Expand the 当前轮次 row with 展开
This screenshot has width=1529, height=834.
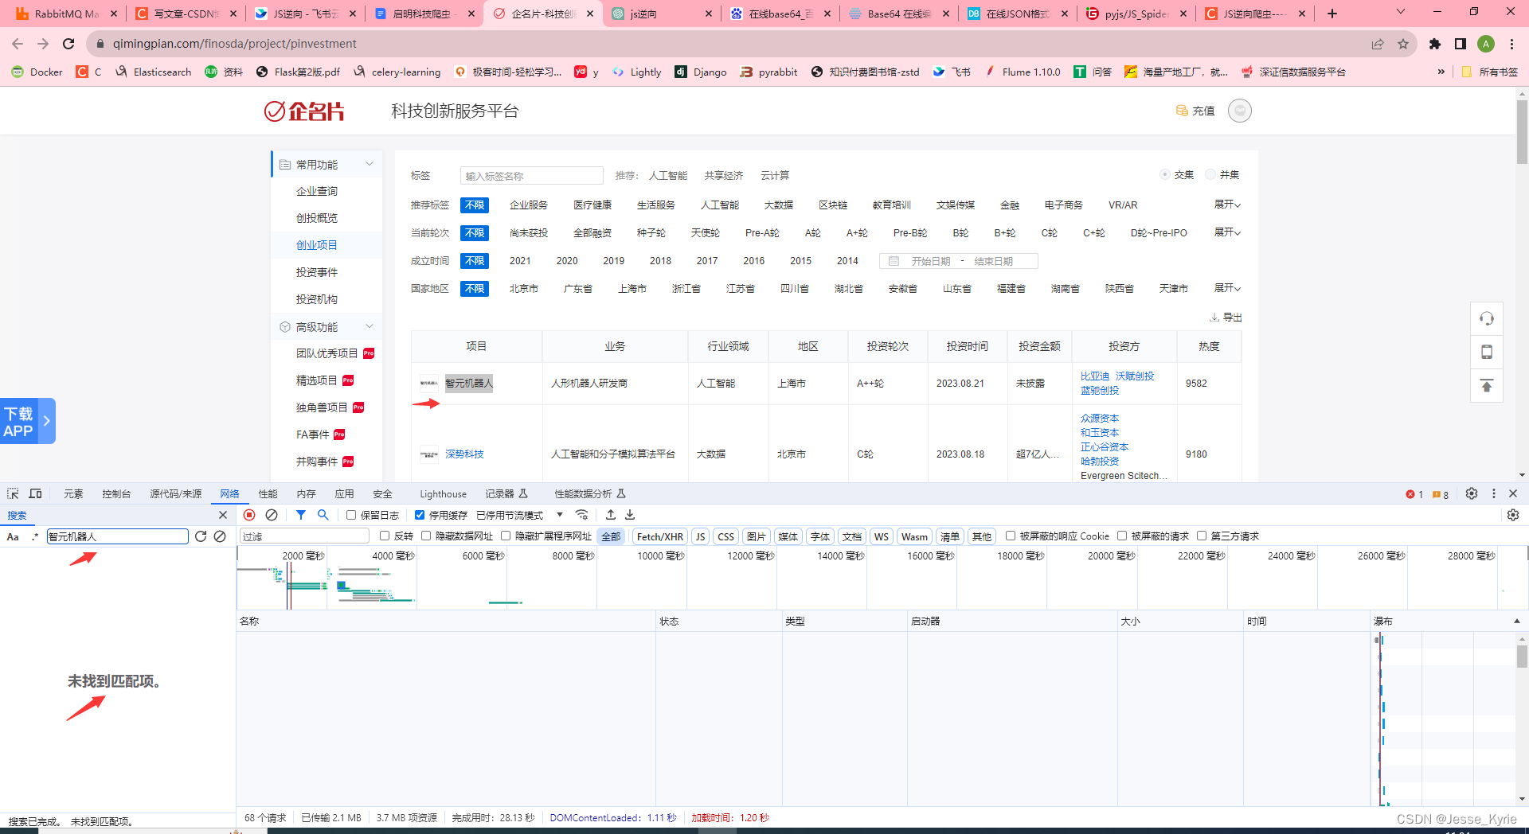click(1227, 232)
